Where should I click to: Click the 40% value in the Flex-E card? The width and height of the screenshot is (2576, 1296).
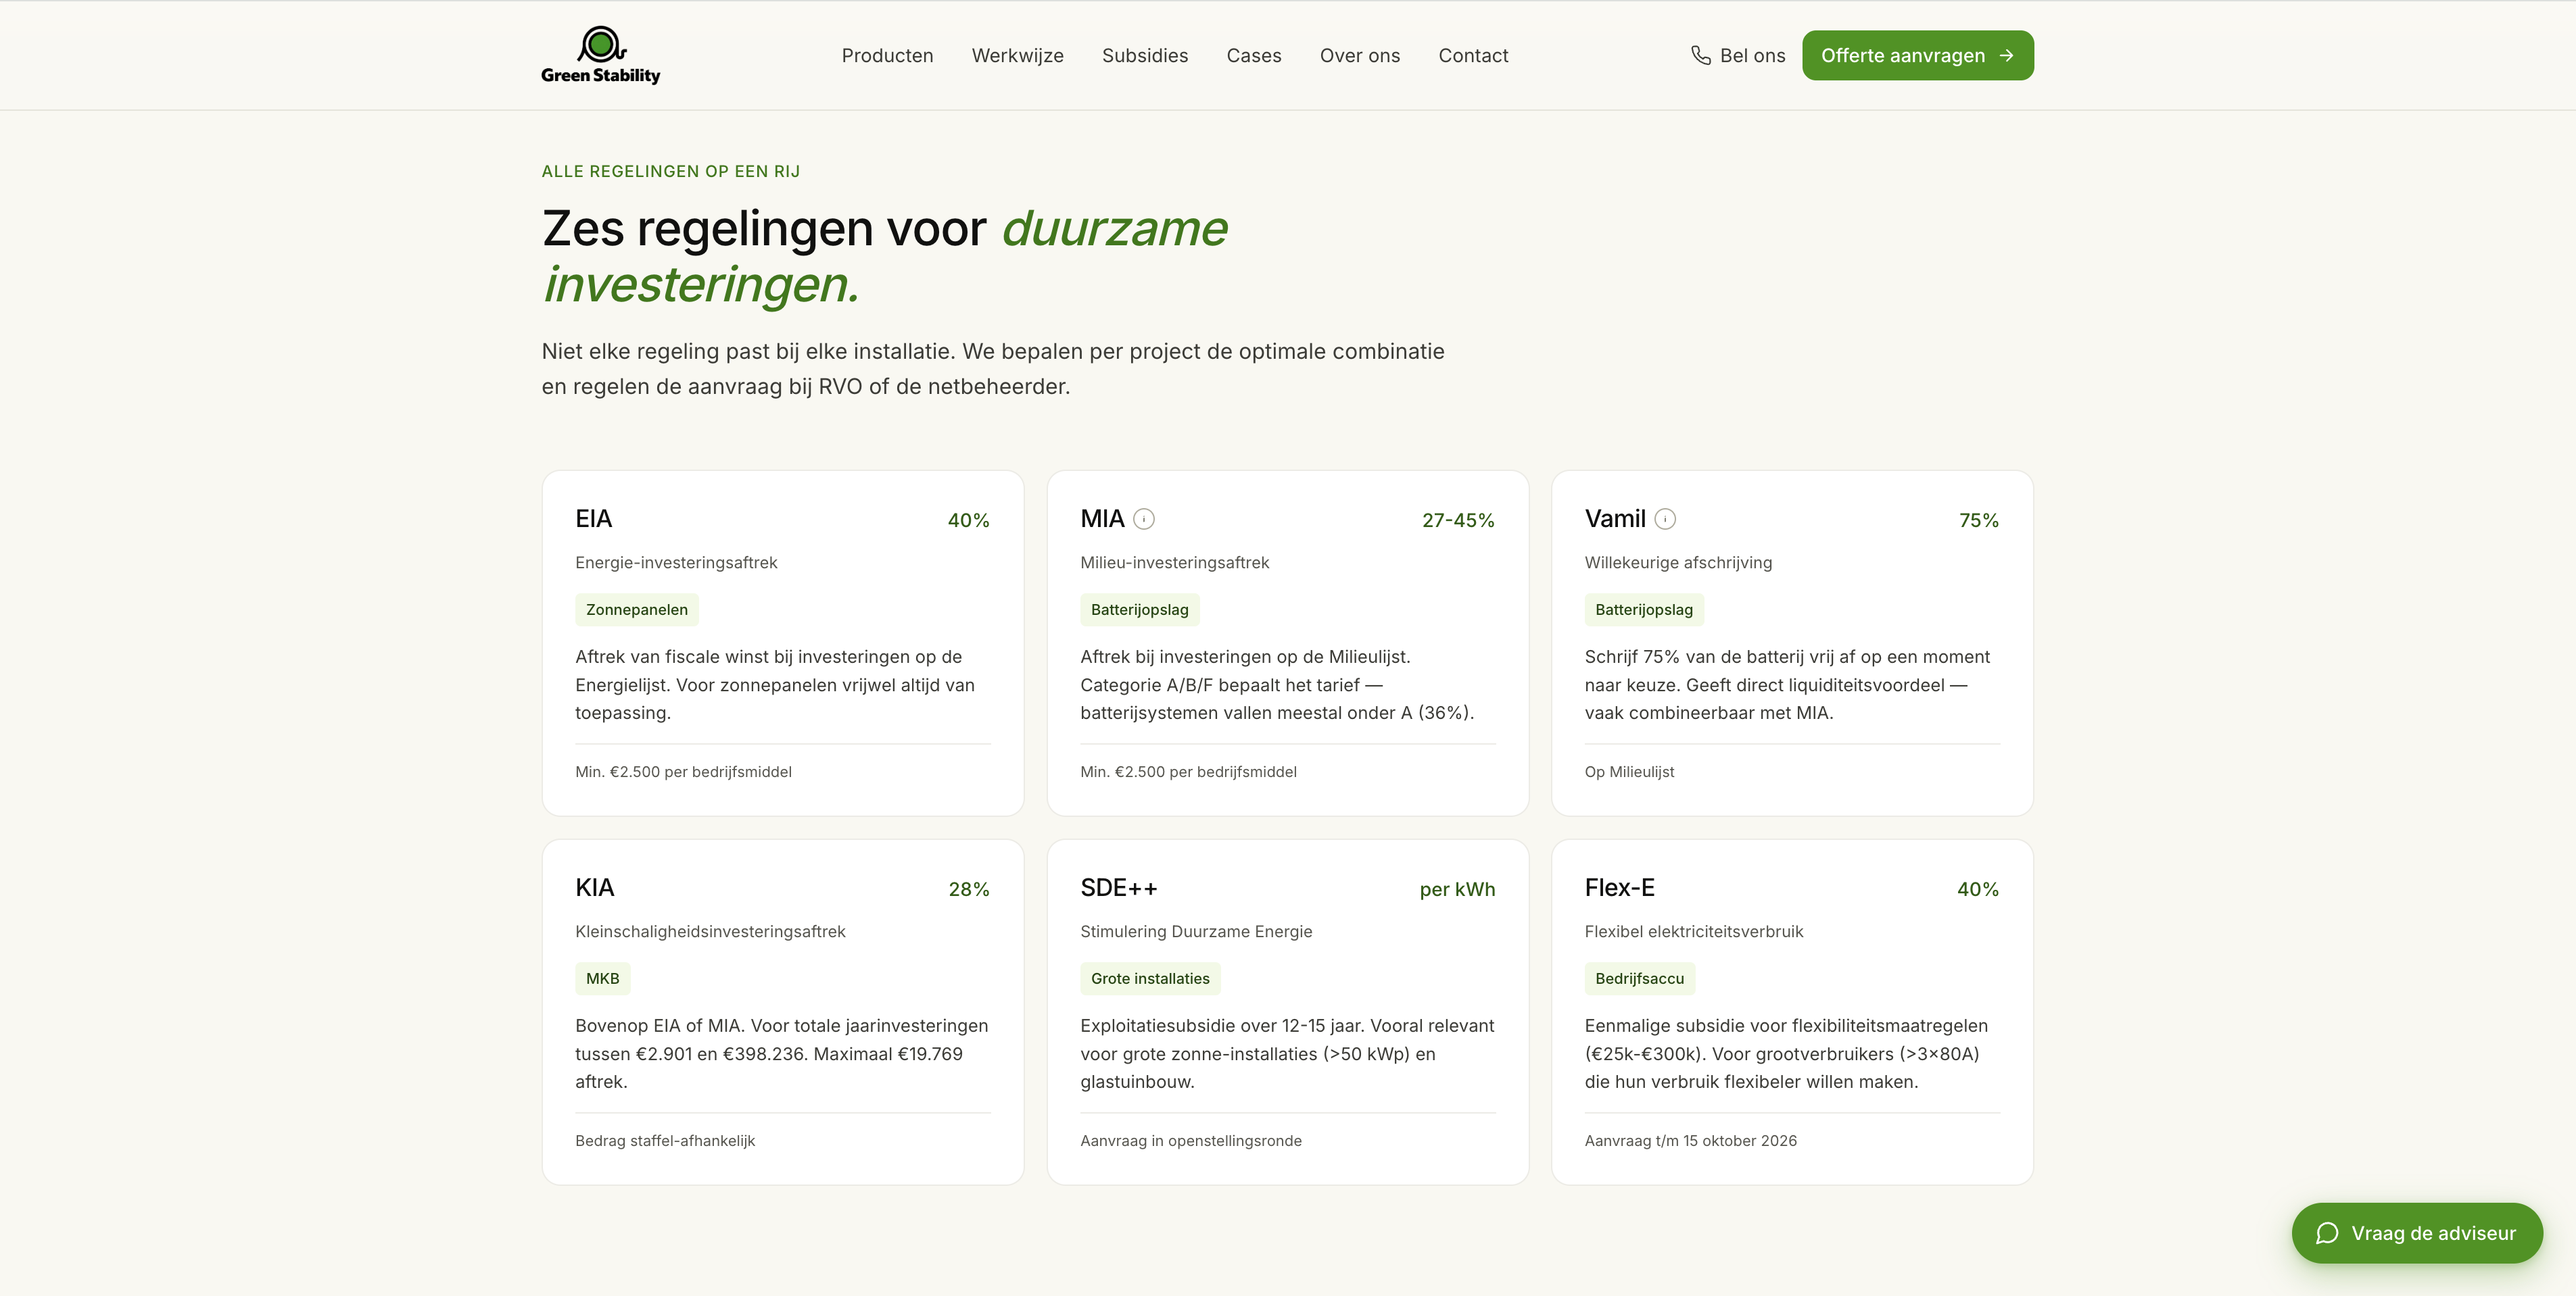[1977, 889]
